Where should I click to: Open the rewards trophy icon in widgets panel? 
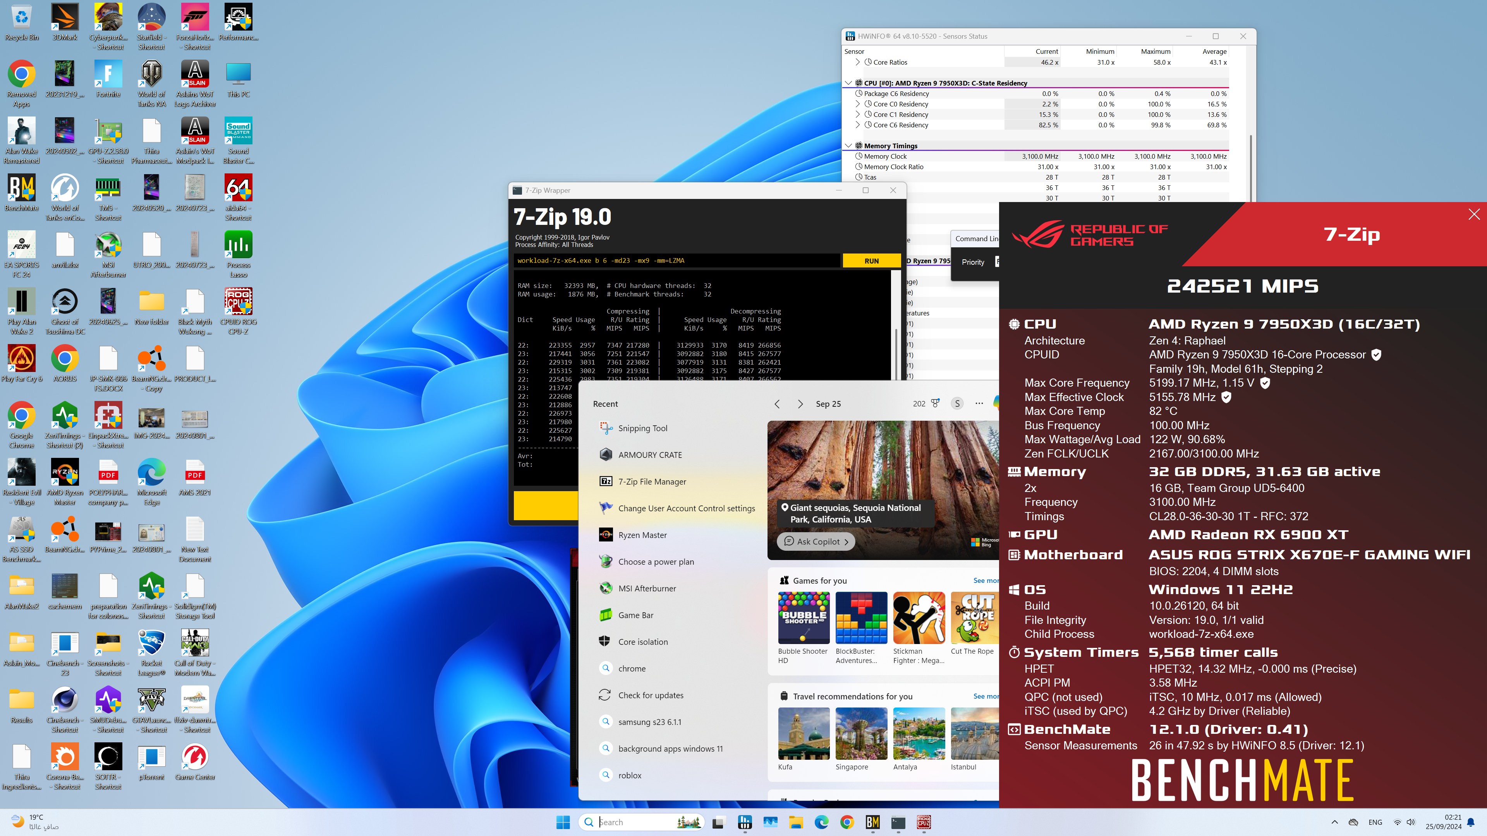[x=935, y=403]
